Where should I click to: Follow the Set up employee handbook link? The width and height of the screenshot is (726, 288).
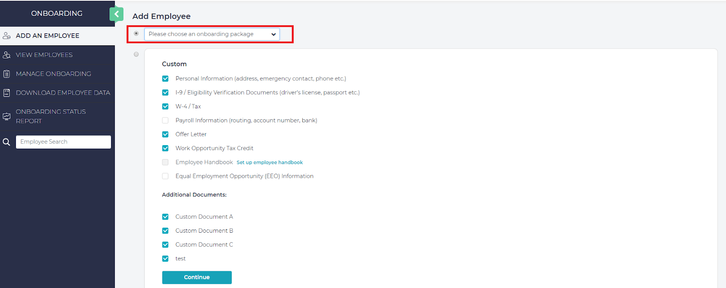(270, 162)
